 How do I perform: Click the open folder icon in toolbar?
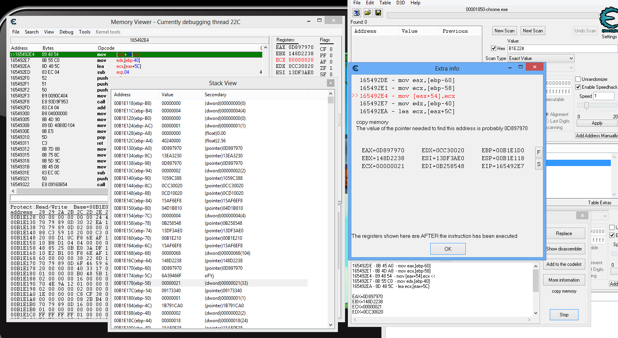[368, 13]
